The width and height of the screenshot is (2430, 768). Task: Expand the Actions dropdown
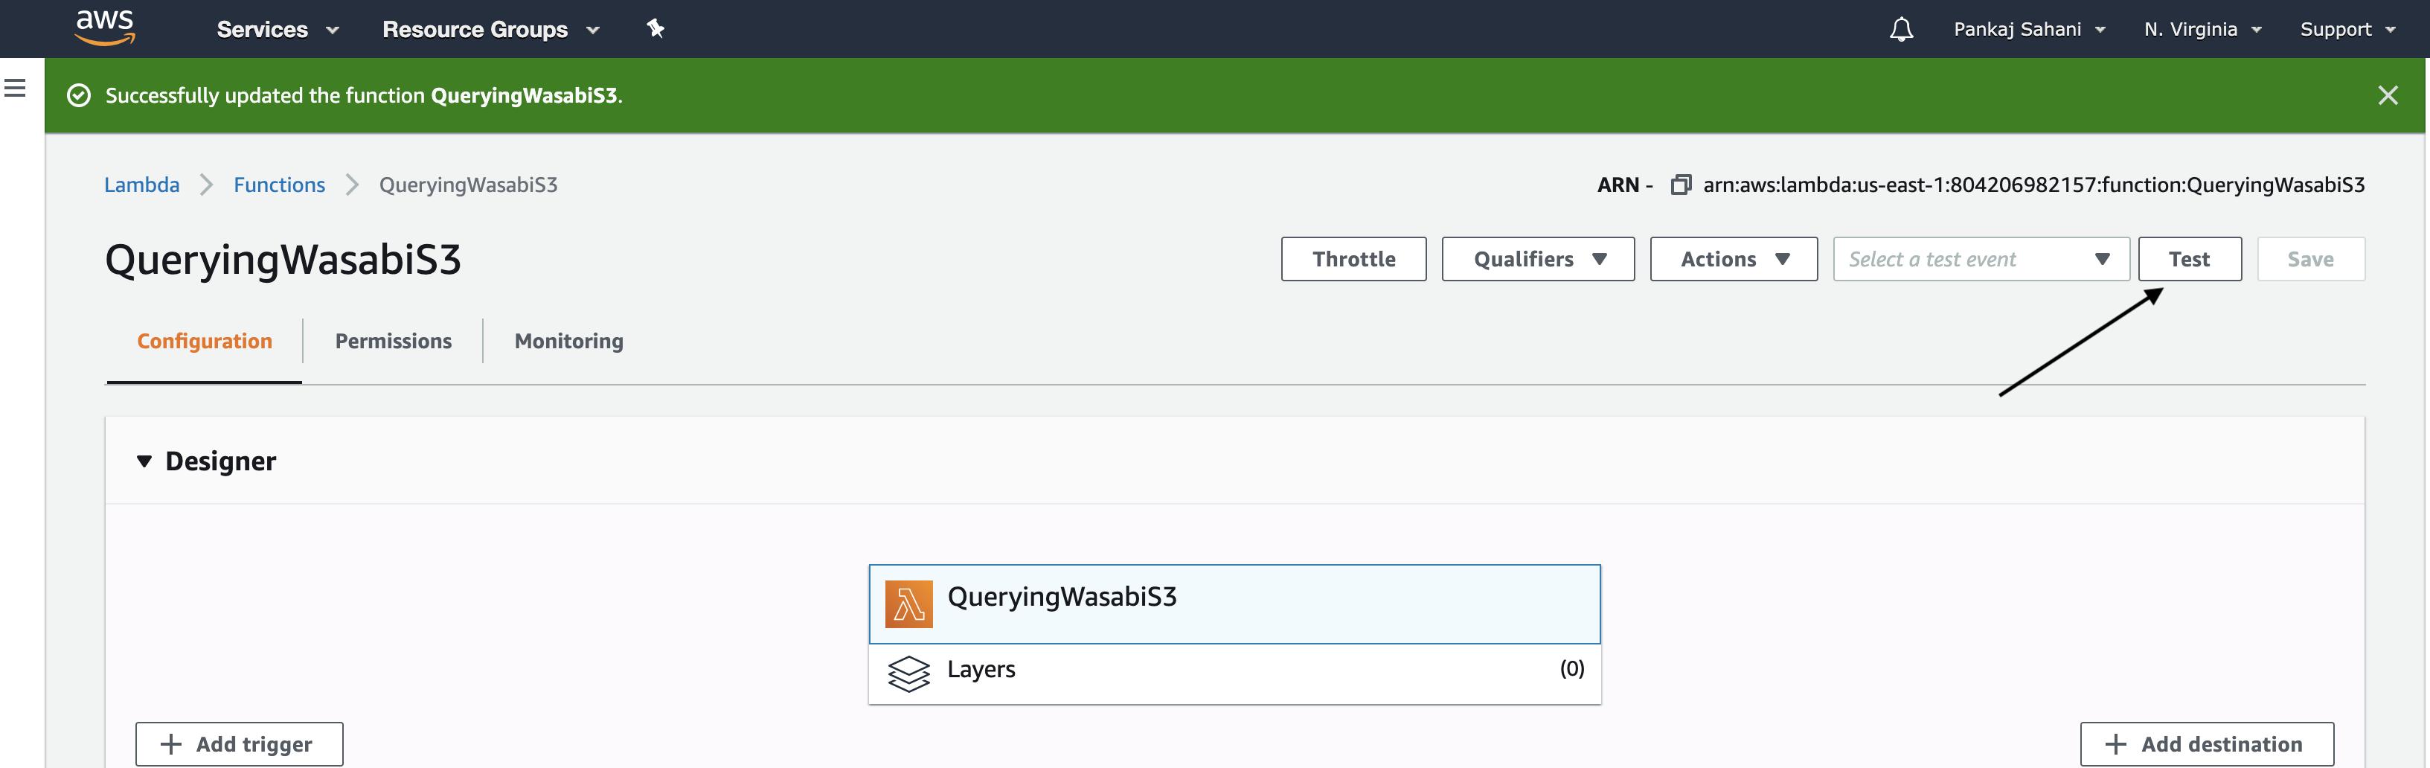(x=1733, y=260)
